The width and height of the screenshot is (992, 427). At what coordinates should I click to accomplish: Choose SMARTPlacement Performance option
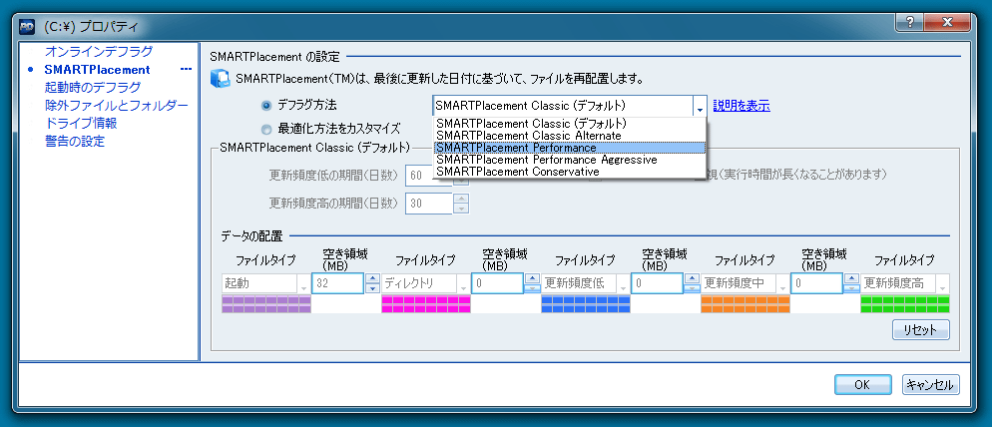[x=570, y=148]
